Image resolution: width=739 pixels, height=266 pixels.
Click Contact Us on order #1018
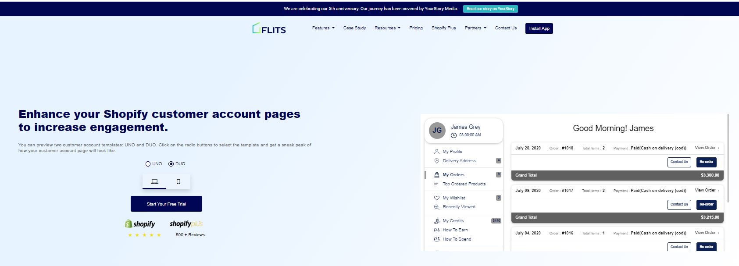[x=679, y=162]
